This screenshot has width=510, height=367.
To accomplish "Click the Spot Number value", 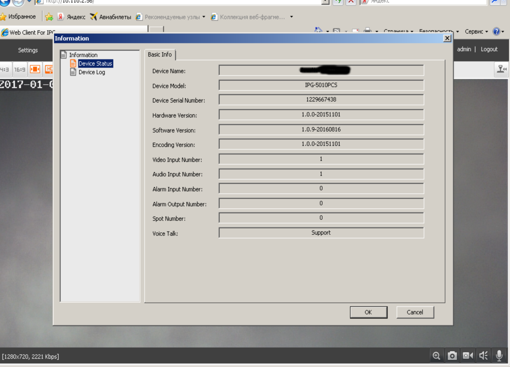I will (321, 218).
